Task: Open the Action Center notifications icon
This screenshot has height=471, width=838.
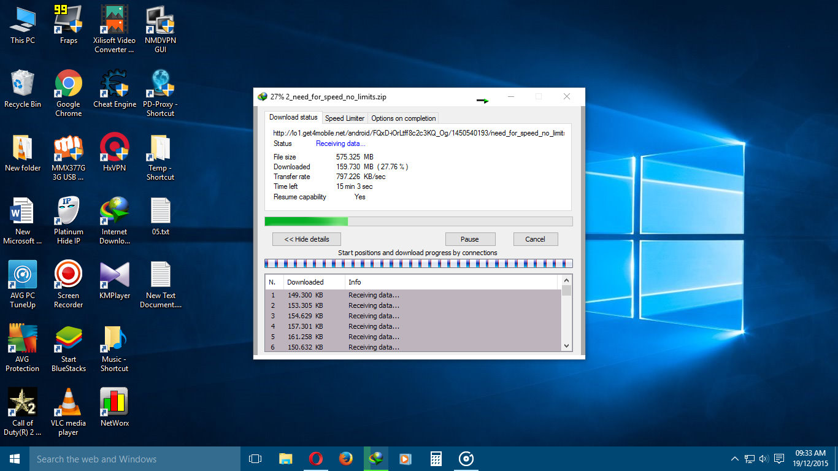Action: 779,459
